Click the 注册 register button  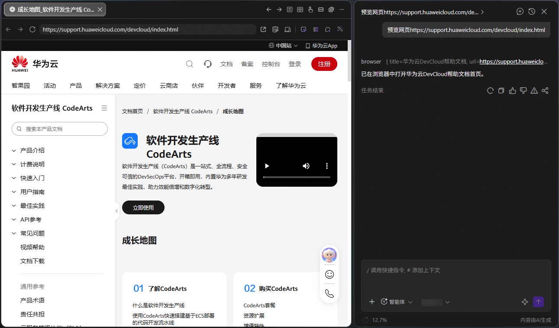point(324,64)
